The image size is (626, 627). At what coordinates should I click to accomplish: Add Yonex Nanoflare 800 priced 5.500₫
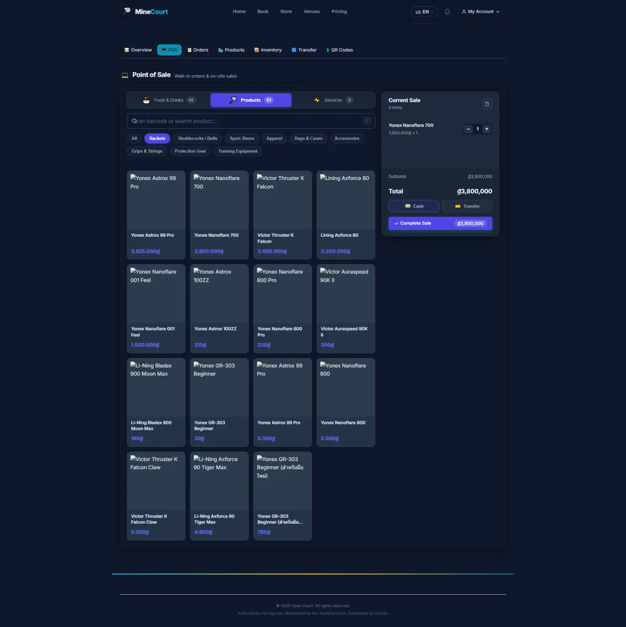point(346,403)
